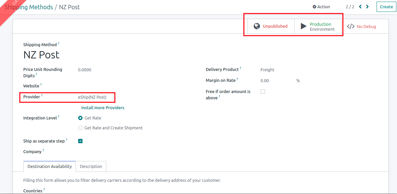Viewport: 397px width, 194px height.
Task: Open the Provider field eShip(NZ Post)
Action: coord(92,97)
